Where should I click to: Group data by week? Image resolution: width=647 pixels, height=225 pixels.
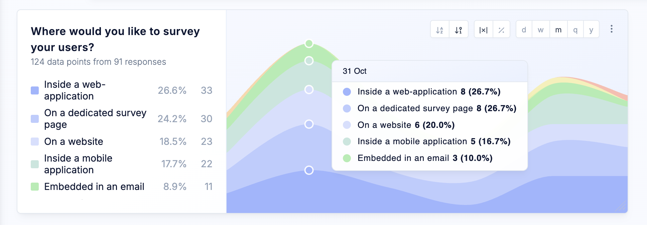tap(541, 30)
